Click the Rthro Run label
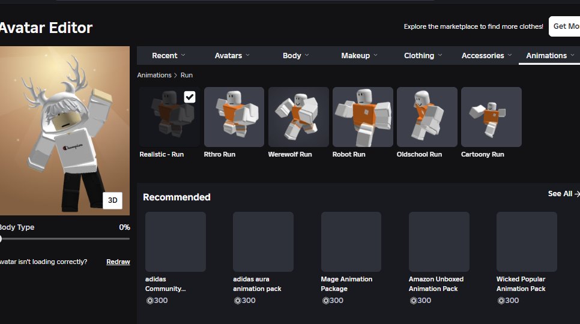The height and width of the screenshot is (324, 580). coord(219,154)
